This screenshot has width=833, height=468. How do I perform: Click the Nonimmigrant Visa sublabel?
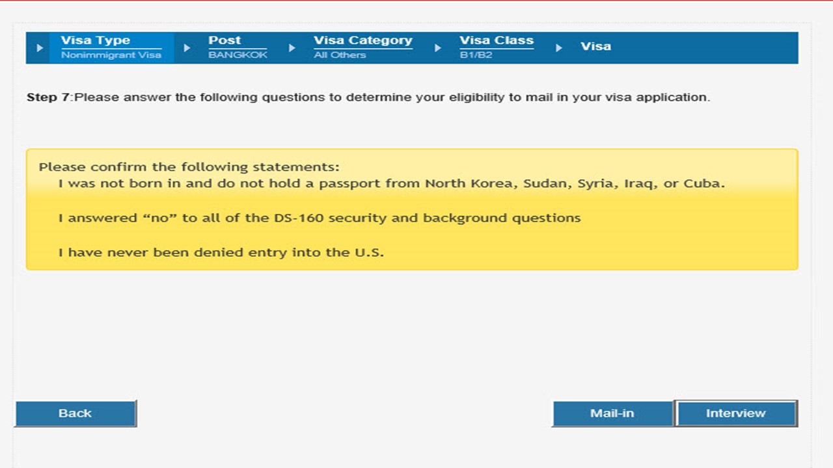click(x=111, y=55)
